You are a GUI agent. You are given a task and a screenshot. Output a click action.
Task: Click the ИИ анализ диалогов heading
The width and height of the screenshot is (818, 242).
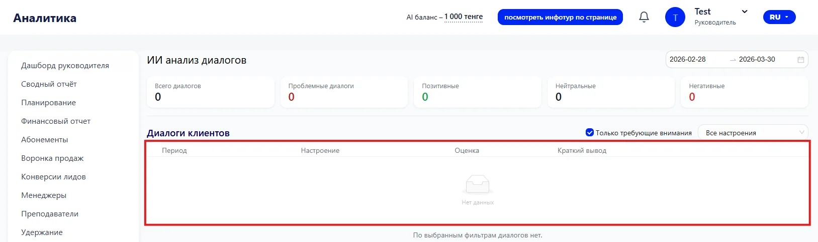197,60
